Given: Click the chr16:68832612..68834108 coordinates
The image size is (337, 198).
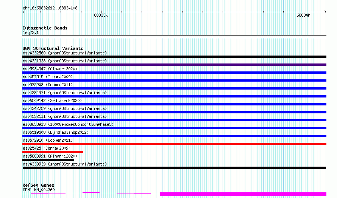Looking at the screenshot, I should click(50, 8).
